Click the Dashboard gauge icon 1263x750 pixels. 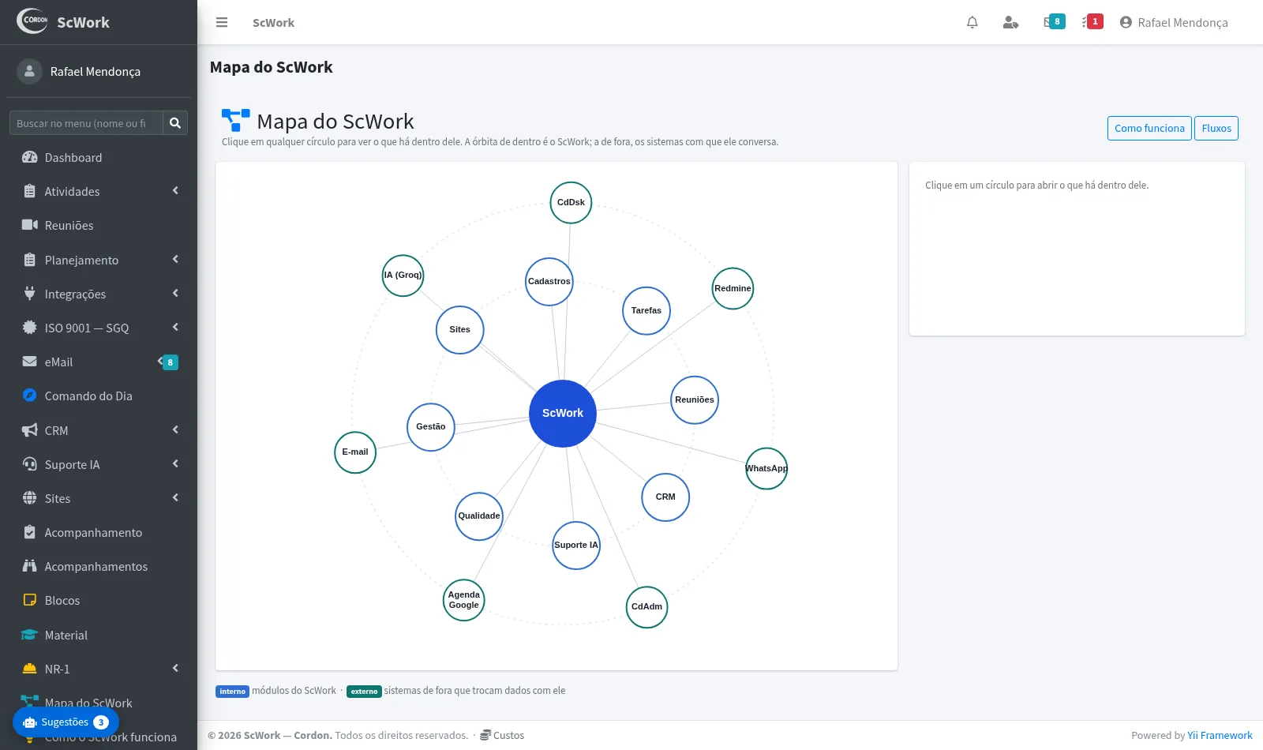click(x=30, y=157)
